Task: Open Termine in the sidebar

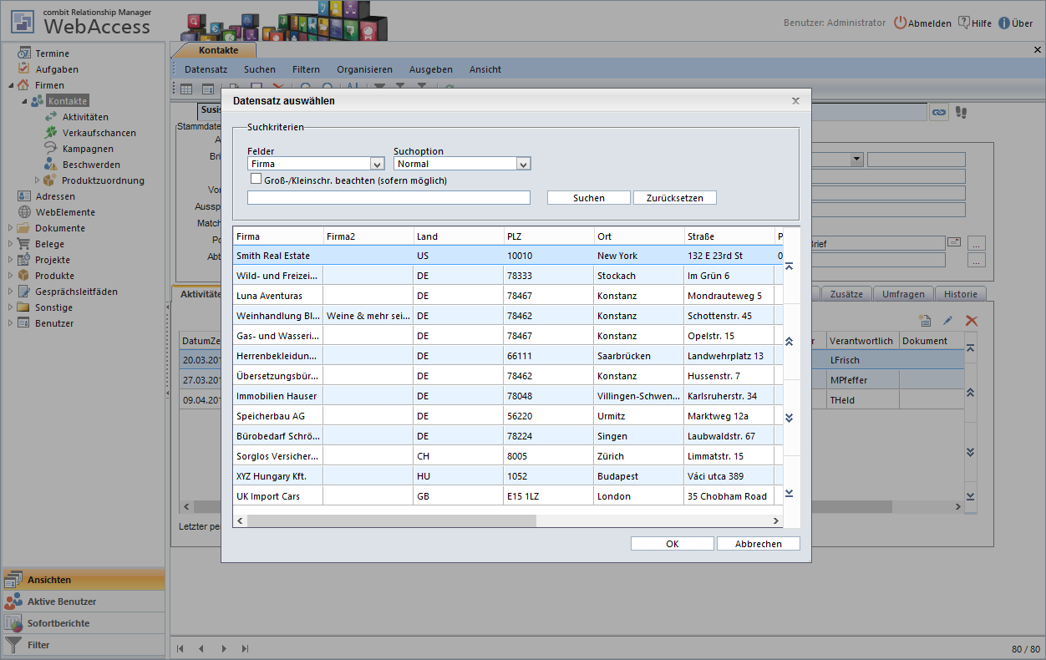Action: tap(52, 53)
